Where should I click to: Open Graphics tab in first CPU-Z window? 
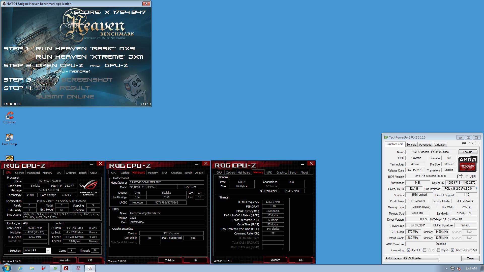pos(71,173)
